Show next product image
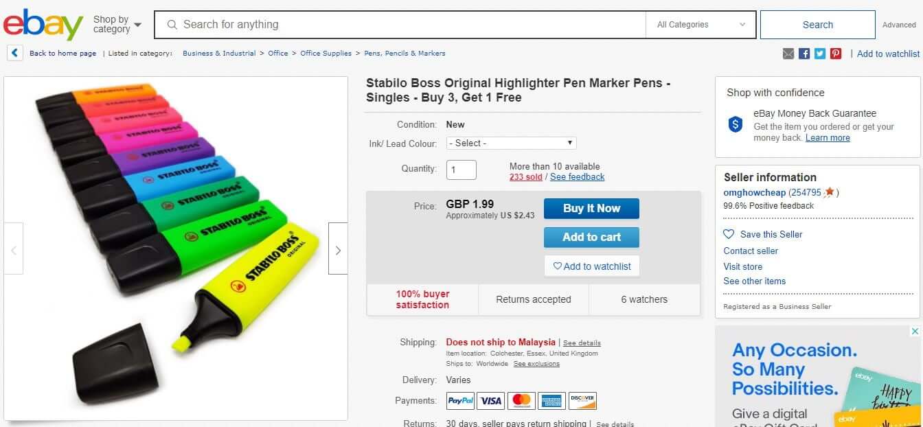The width and height of the screenshot is (923, 427). [338, 251]
